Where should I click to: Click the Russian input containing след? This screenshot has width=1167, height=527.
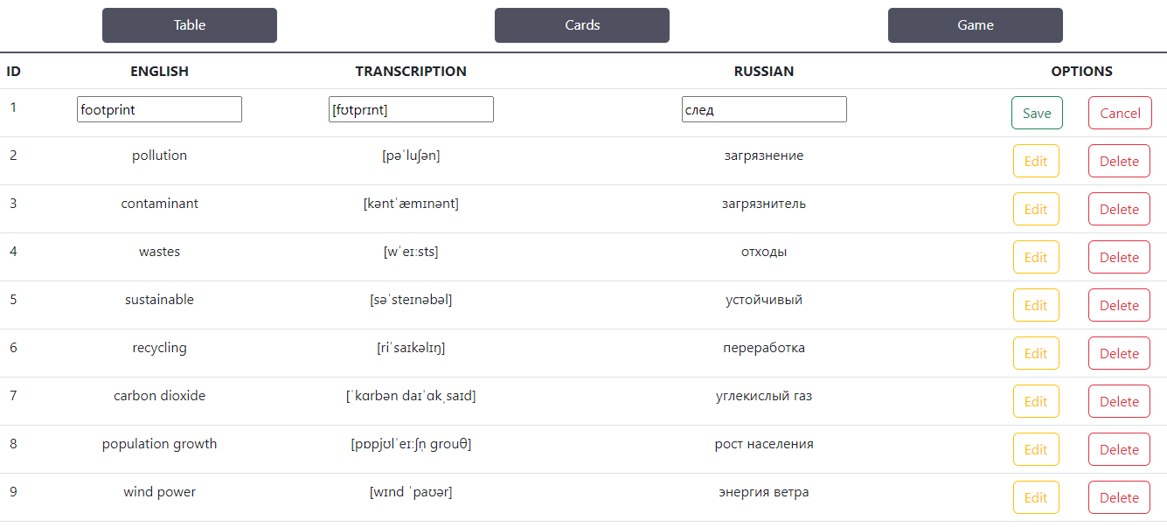764,108
